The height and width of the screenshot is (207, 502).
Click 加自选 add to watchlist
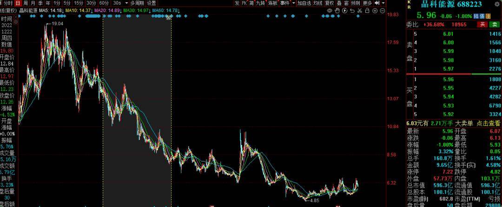(x=304, y=3)
